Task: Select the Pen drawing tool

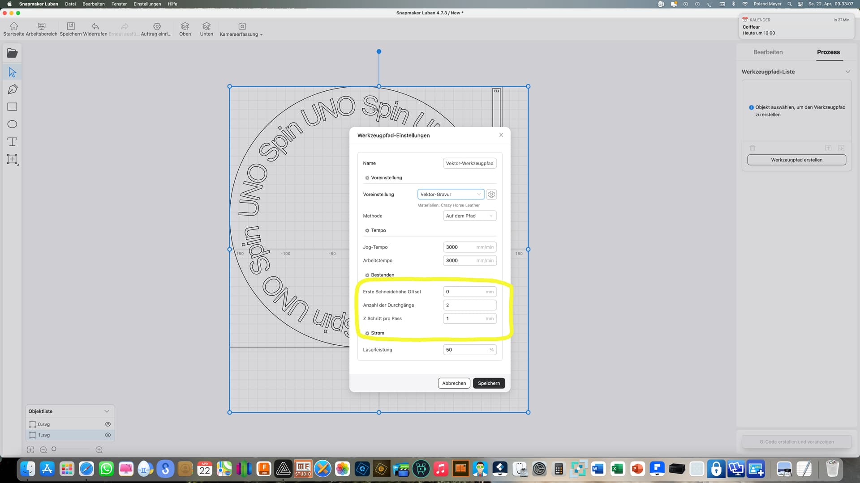Action: pos(13,89)
